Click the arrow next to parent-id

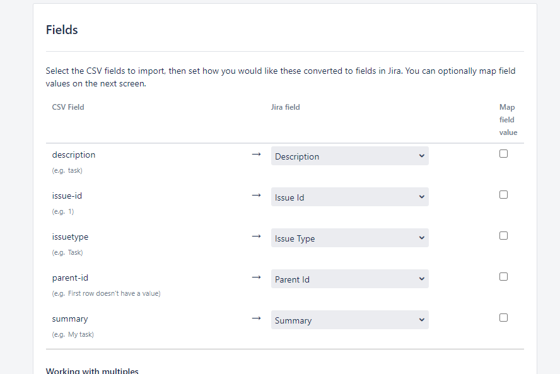tap(256, 278)
